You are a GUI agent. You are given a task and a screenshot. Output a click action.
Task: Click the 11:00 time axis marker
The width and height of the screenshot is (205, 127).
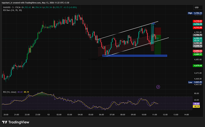tap(154, 115)
